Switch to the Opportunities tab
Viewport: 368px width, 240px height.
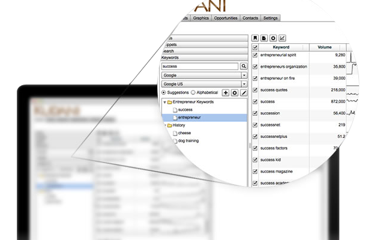click(226, 18)
